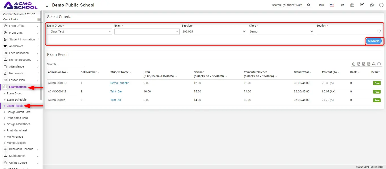Click the blue Search button
The image size is (386, 169).
point(374,41)
